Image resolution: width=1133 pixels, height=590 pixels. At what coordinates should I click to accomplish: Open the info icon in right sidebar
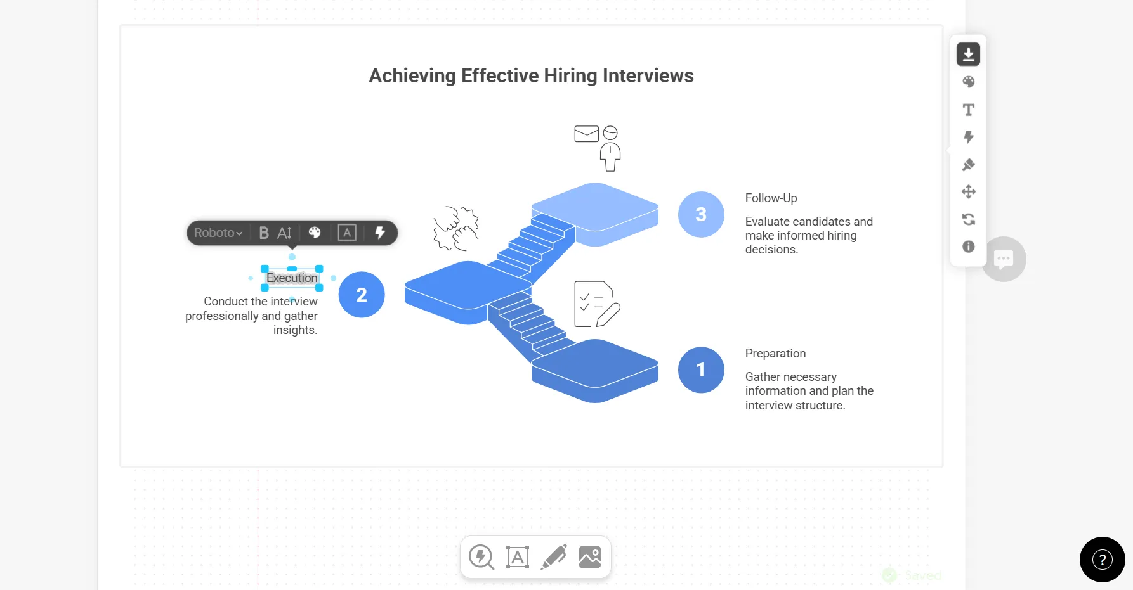click(968, 247)
